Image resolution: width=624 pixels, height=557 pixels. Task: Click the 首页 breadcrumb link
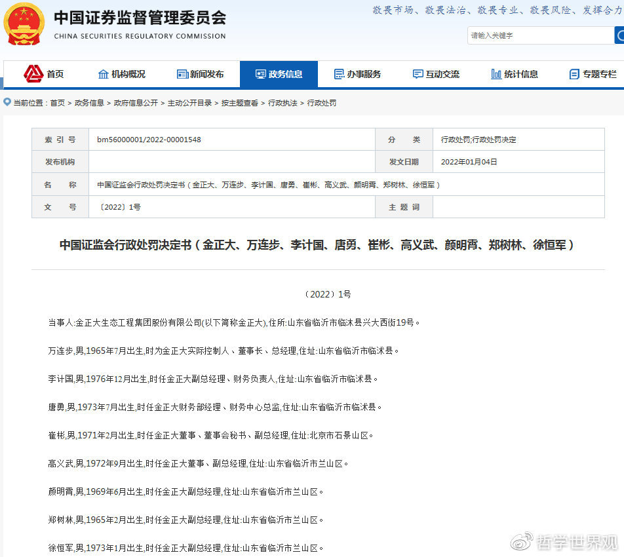tap(58, 103)
